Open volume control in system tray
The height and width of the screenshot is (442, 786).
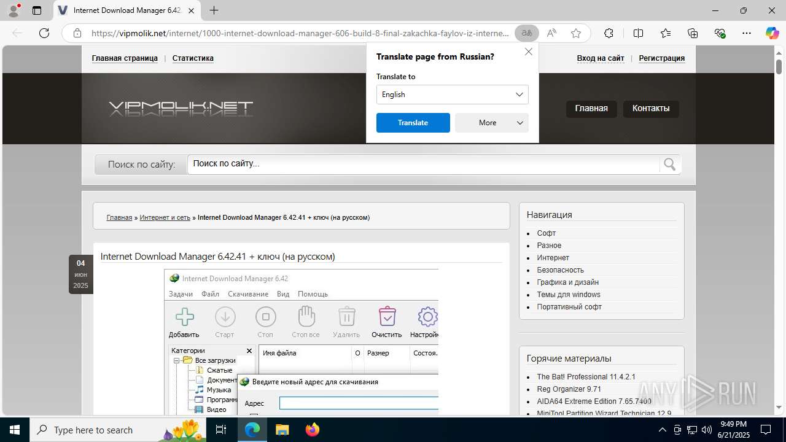pyautogui.click(x=706, y=430)
